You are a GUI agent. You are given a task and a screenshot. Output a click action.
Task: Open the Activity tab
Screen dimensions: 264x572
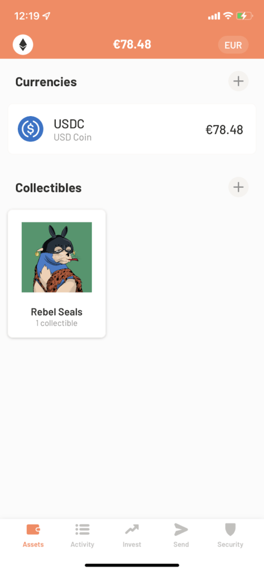[83, 535]
